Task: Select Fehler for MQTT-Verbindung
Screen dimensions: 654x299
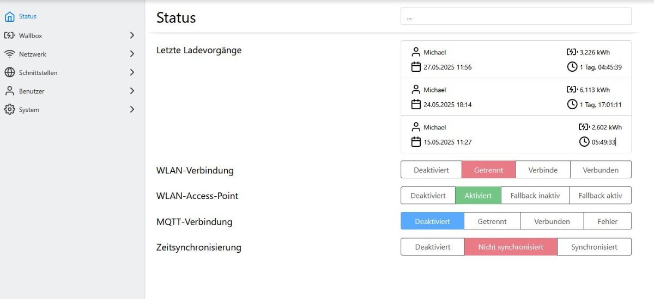Action: pos(607,221)
